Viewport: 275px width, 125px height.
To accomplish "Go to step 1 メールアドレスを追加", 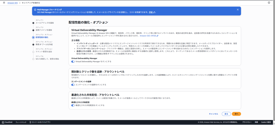I will pyautogui.click(x=45, y=23).
